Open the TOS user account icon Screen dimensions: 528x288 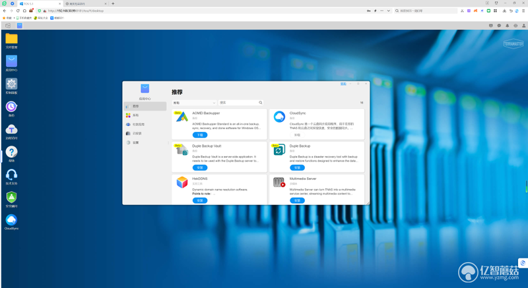tap(523, 26)
